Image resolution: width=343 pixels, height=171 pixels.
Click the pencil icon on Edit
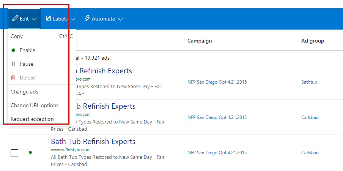(x=15, y=18)
